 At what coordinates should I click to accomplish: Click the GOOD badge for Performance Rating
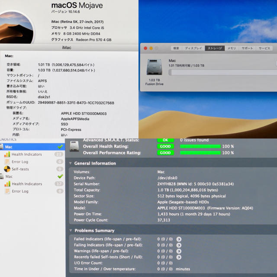pyautogui.click(x=165, y=153)
